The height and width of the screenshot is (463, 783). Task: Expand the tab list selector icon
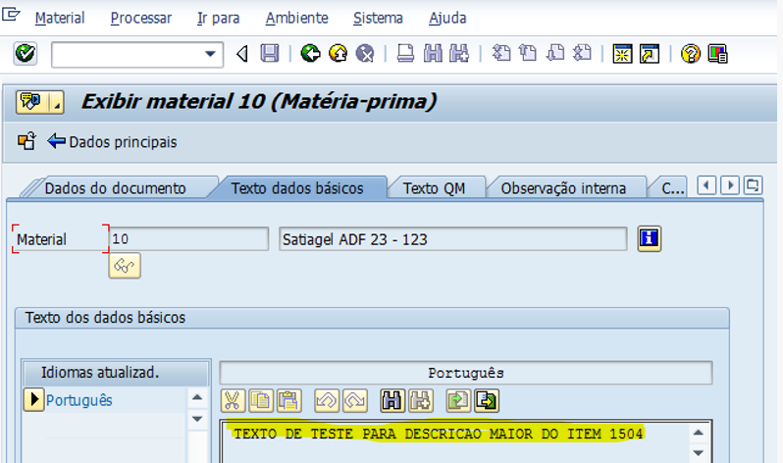753,184
